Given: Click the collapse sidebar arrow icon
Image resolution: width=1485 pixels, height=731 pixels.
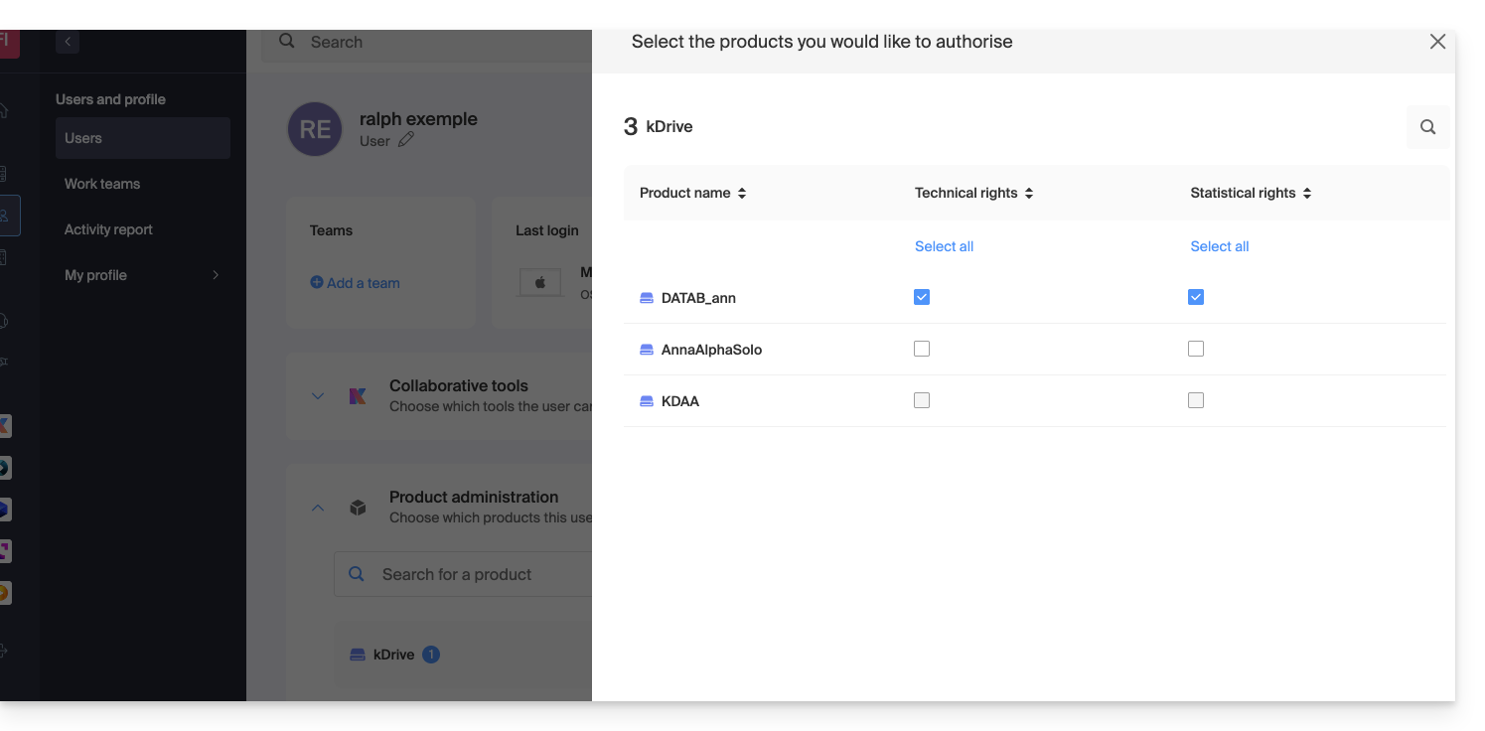Looking at the screenshot, I should pyautogui.click(x=68, y=42).
